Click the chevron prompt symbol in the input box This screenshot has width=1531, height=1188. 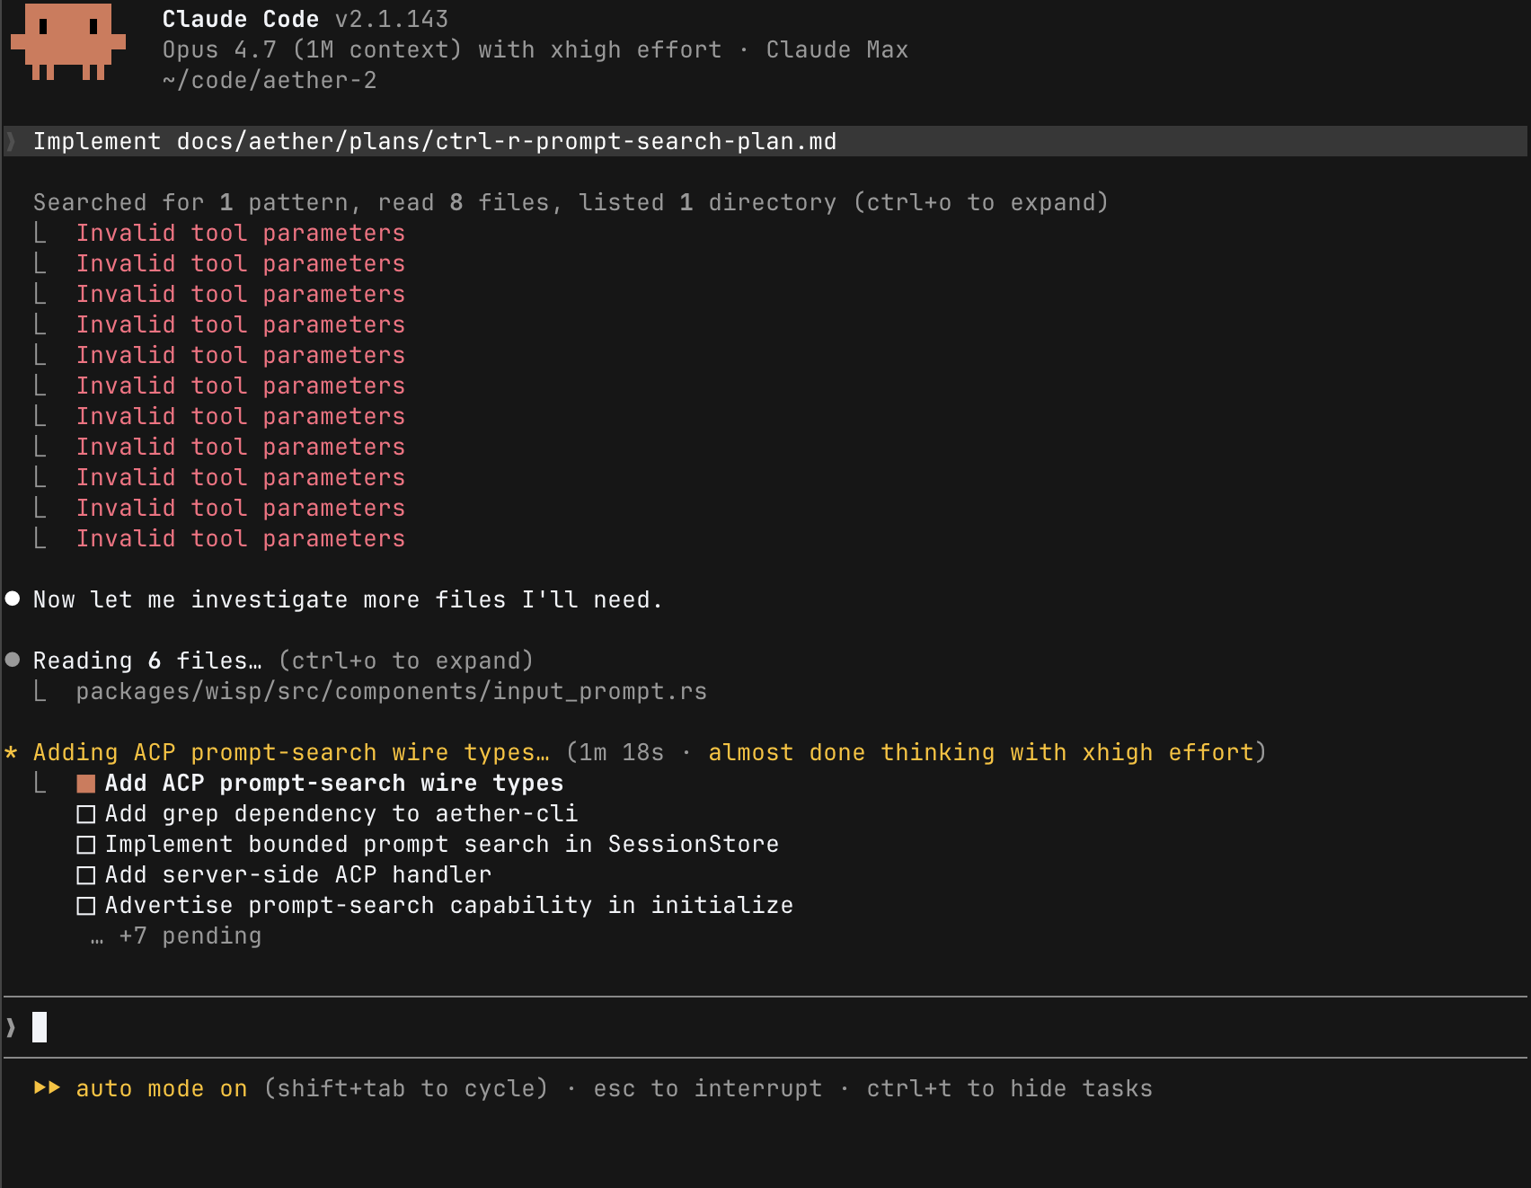click(x=11, y=1027)
